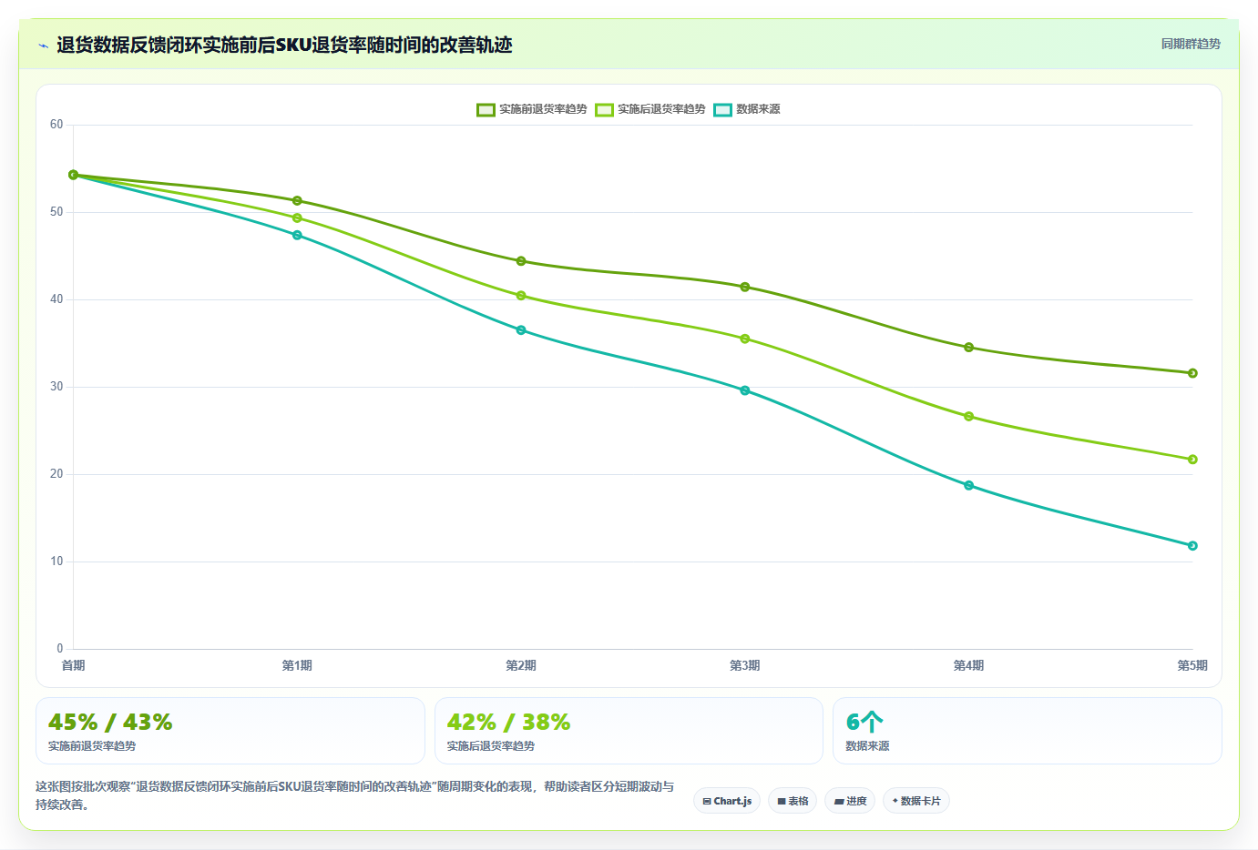Select the teal line point at 第5期
This screenshot has height=850, width=1258.
click(x=1192, y=546)
